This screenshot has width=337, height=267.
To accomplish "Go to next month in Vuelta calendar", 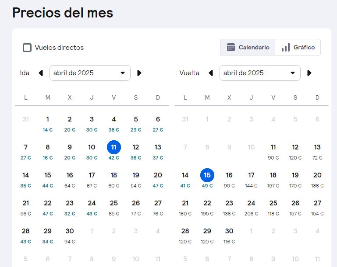I will tap(309, 73).
